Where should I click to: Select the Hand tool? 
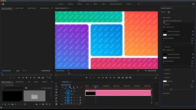point(56,104)
